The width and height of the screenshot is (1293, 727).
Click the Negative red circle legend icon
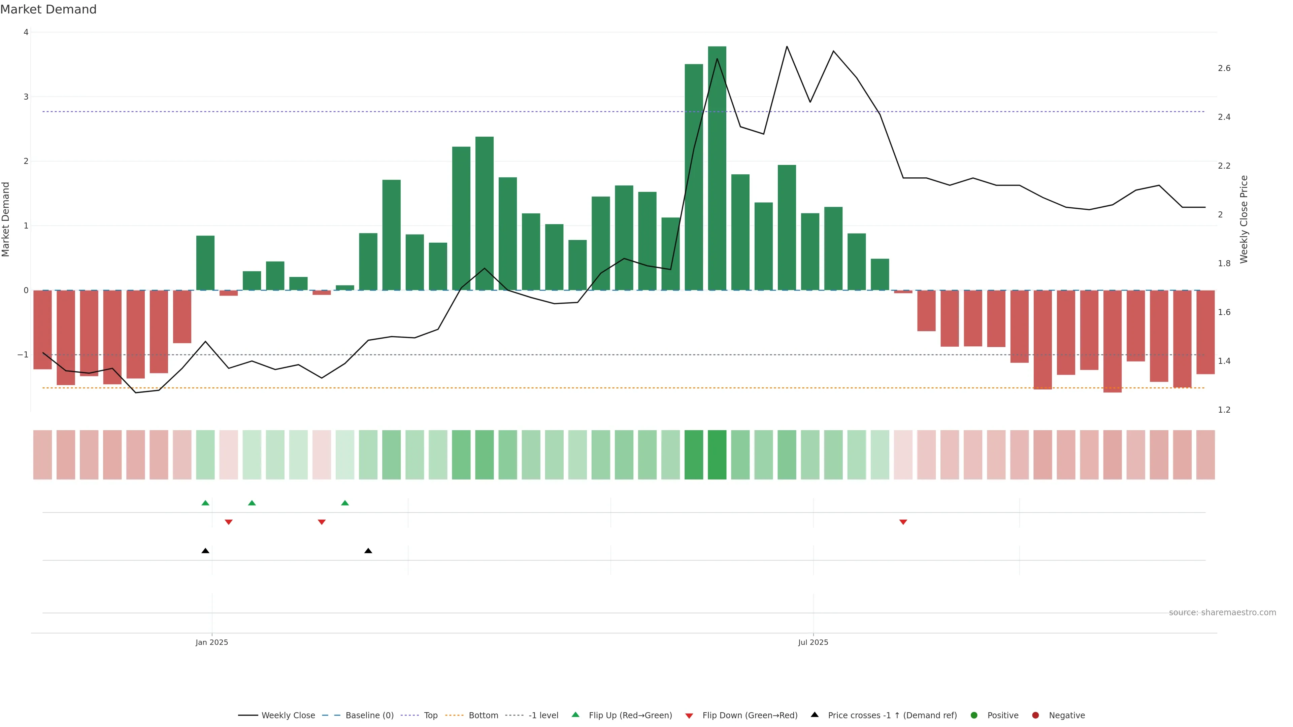coord(1035,716)
